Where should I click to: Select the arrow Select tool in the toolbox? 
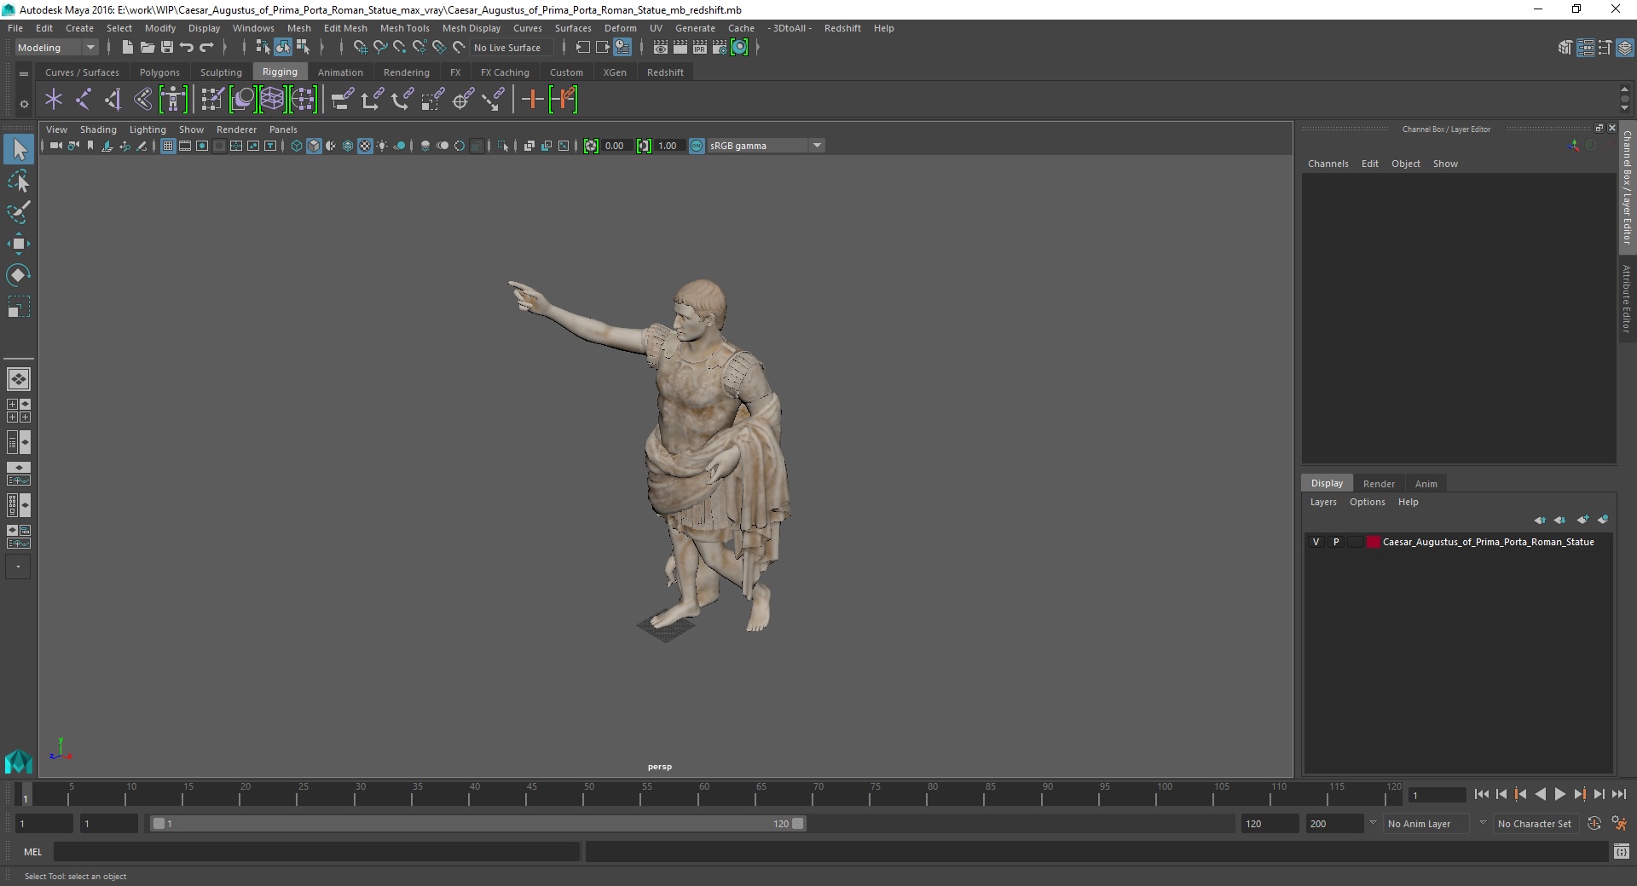click(19, 150)
